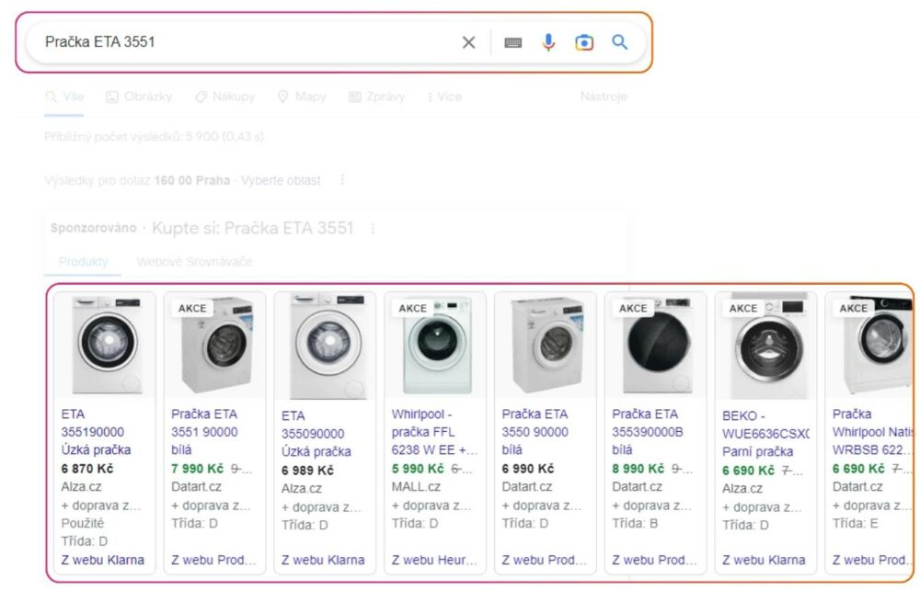920x613 pixels.
Task: Click Z webu Prod... under ETA 3551 90000
Action: click(x=213, y=560)
